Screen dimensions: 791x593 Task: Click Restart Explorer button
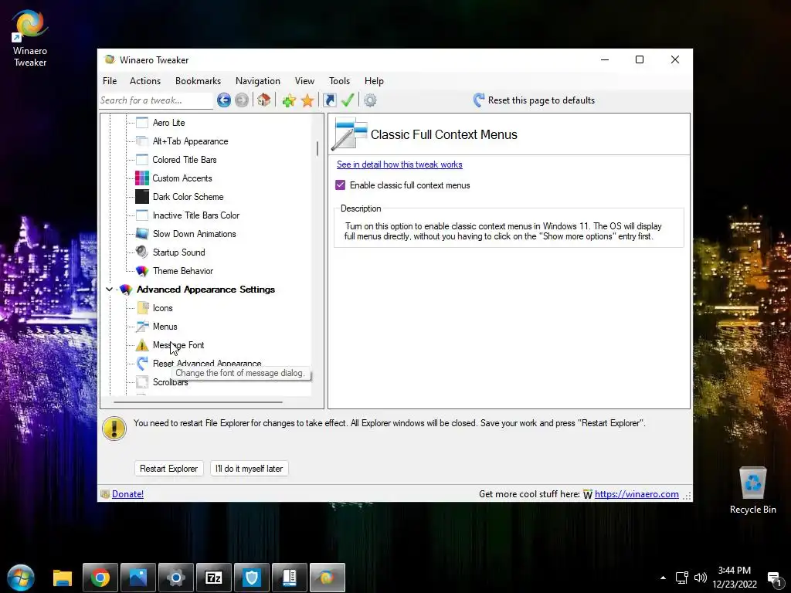(x=169, y=469)
